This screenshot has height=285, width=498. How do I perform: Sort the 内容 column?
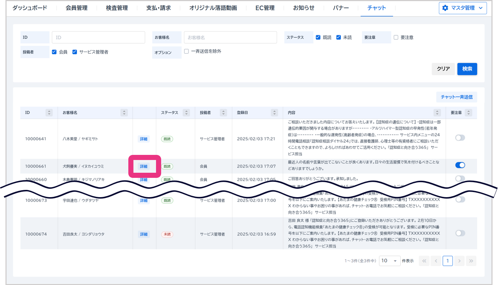click(437, 113)
